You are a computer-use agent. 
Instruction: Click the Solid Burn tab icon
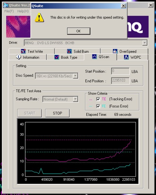coord(69,51)
